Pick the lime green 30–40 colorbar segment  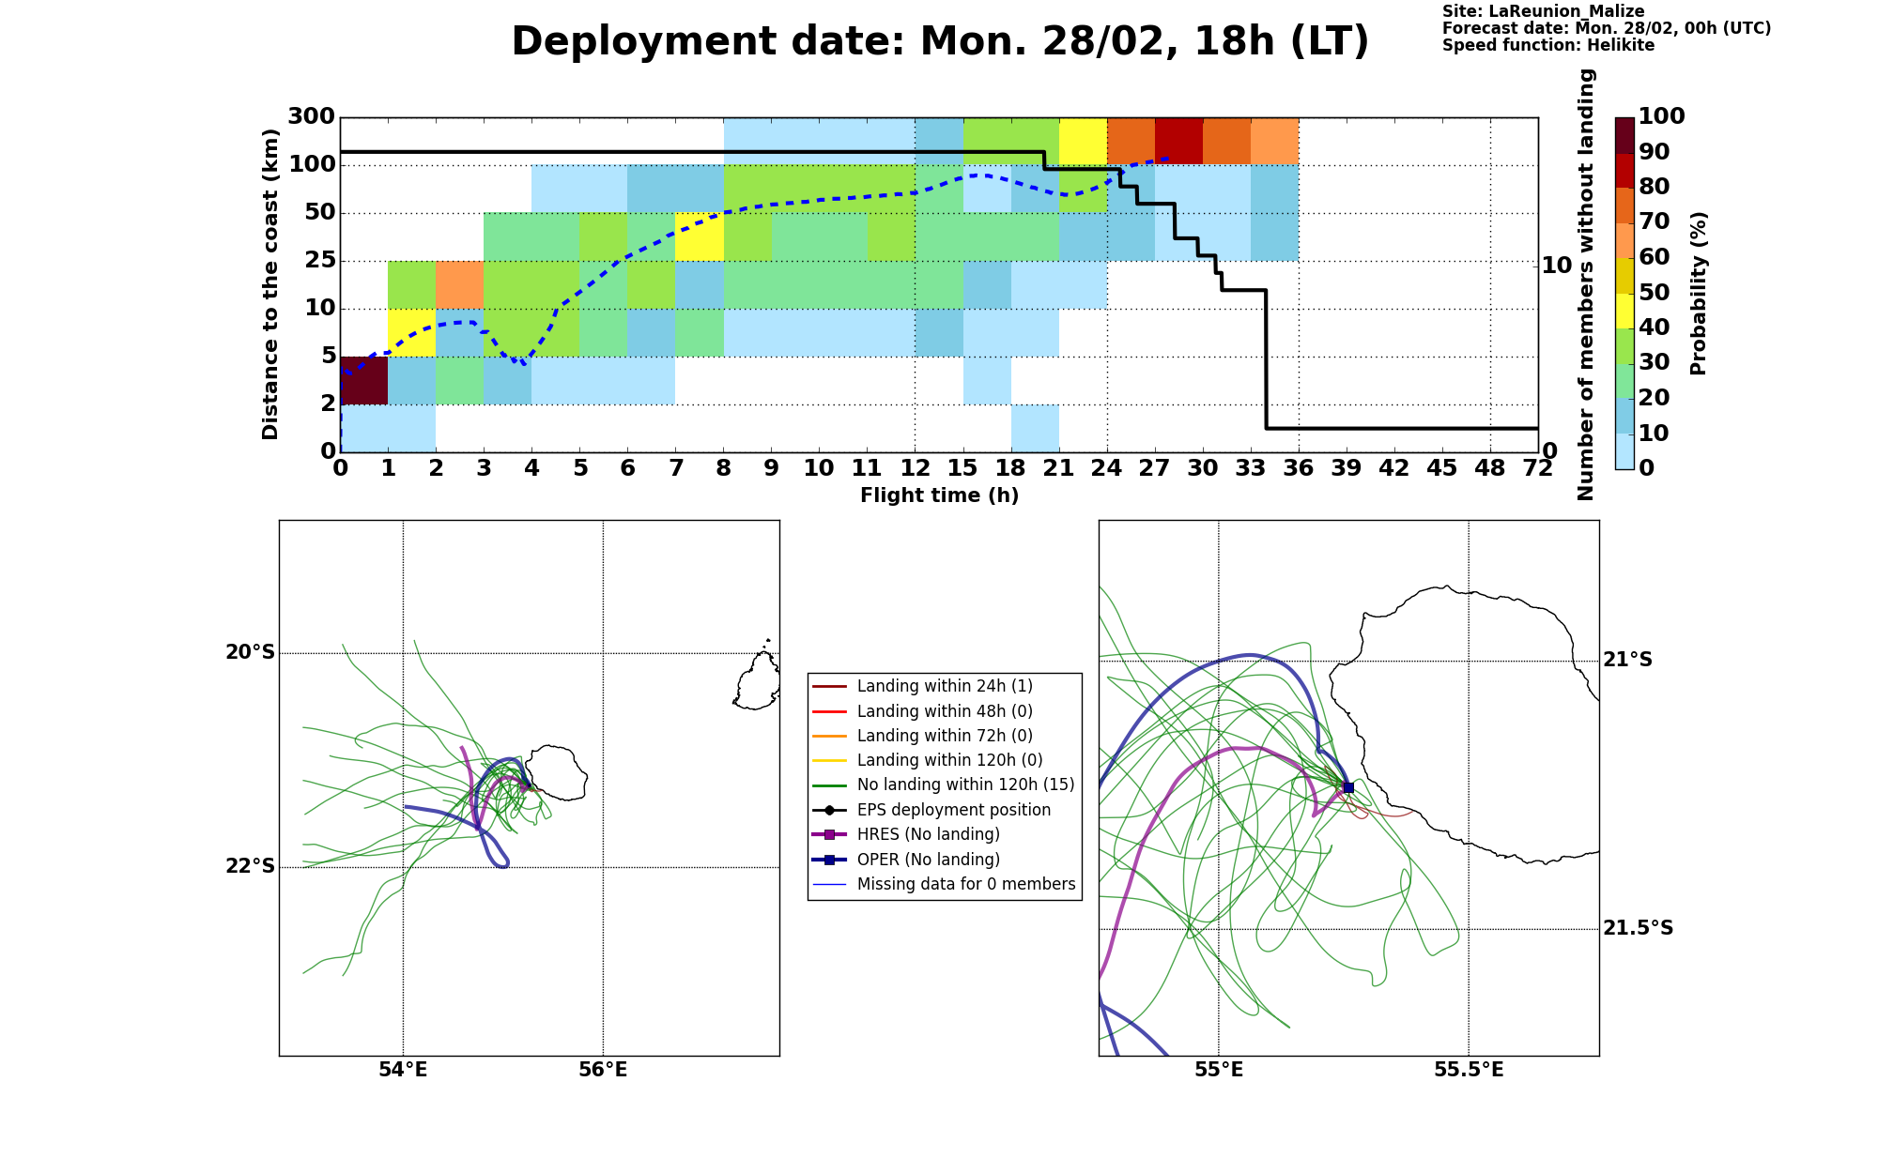click(x=1624, y=346)
